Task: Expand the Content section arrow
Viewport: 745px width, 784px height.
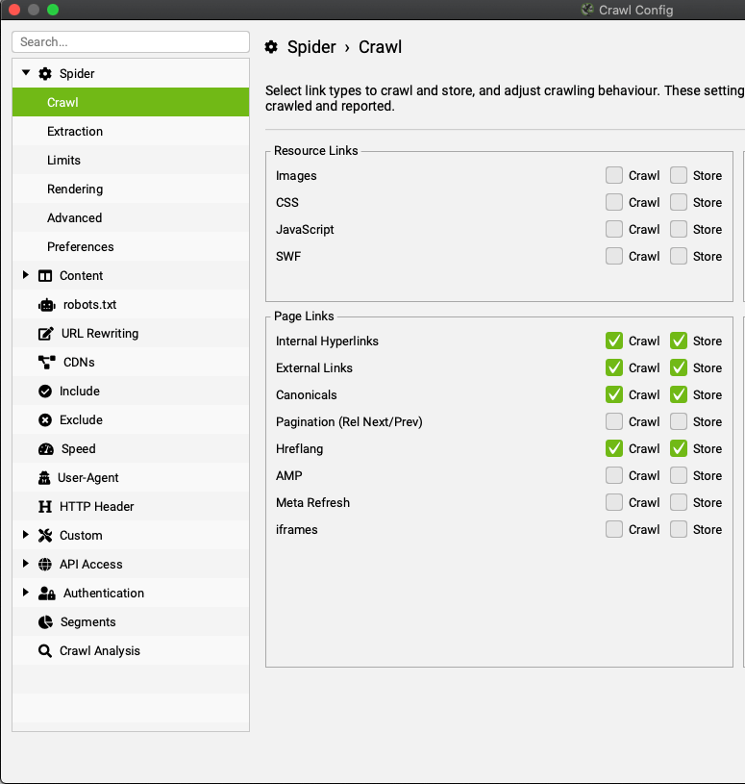Action: coord(26,275)
